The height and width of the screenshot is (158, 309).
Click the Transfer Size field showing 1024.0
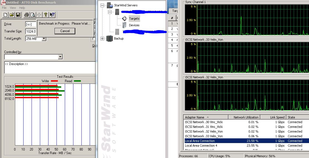pyautogui.click(x=31, y=31)
